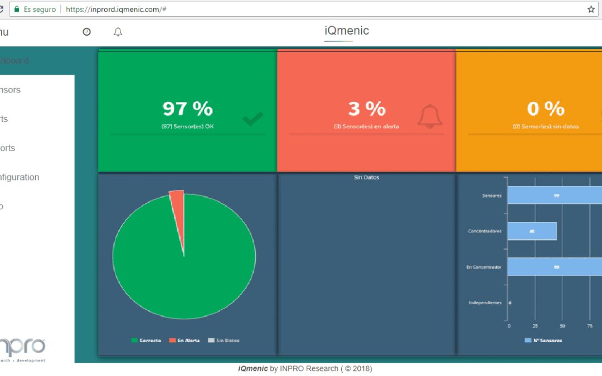Click the "Es seguro" security label
The height and width of the screenshot is (376, 602).
pyautogui.click(x=40, y=9)
